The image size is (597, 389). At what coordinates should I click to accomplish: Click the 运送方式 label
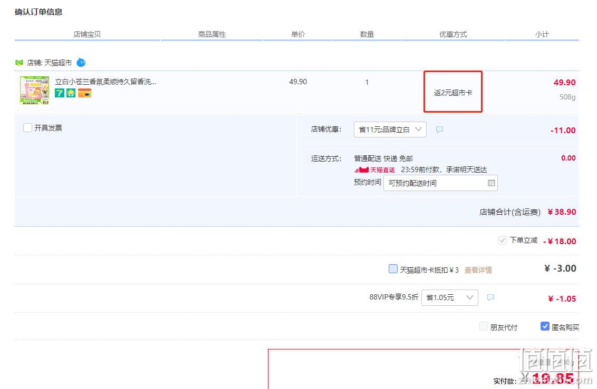326,158
